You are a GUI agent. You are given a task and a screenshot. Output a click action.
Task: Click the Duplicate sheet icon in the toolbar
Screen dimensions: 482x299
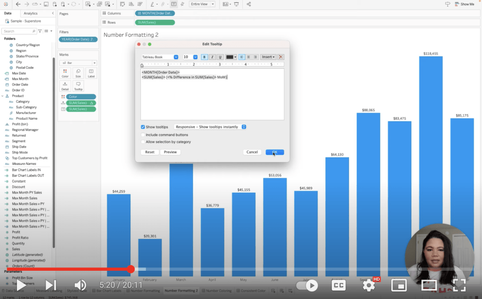[x=99, y=4]
